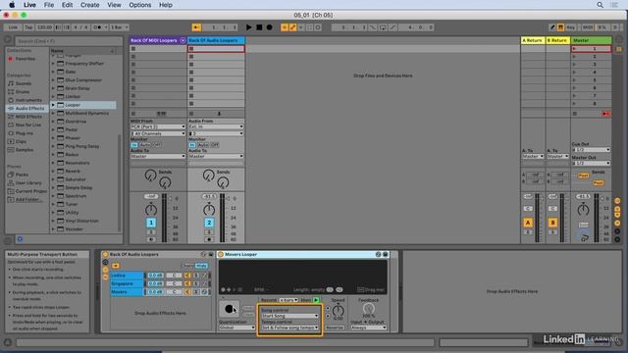628x353 pixels.
Task: Click the Looper multi-purpose transport button
Action: point(229,309)
